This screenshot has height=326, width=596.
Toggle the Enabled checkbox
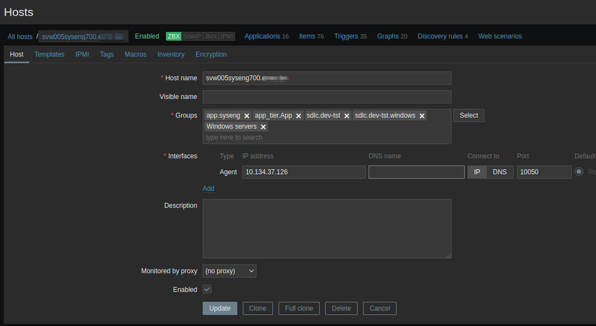click(207, 289)
